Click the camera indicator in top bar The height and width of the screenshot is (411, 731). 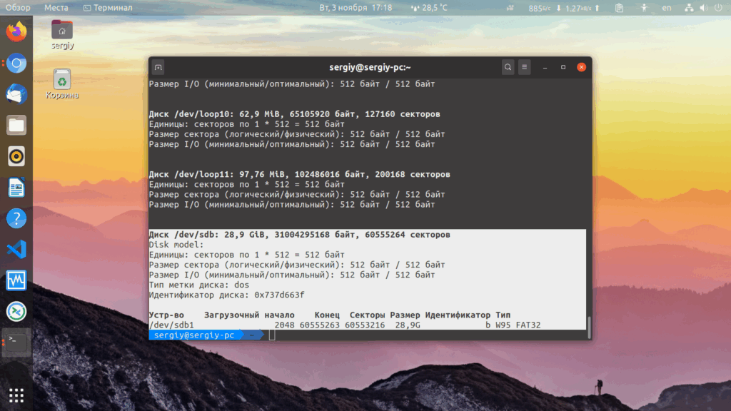click(510, 8)
